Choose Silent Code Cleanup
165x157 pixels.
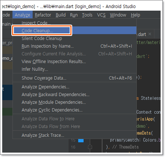coord(74,39)
